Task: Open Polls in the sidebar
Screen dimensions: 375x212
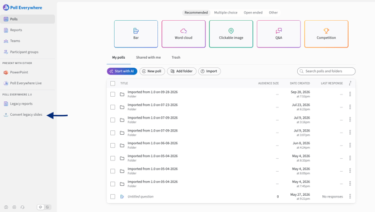Action: [27, 19]
